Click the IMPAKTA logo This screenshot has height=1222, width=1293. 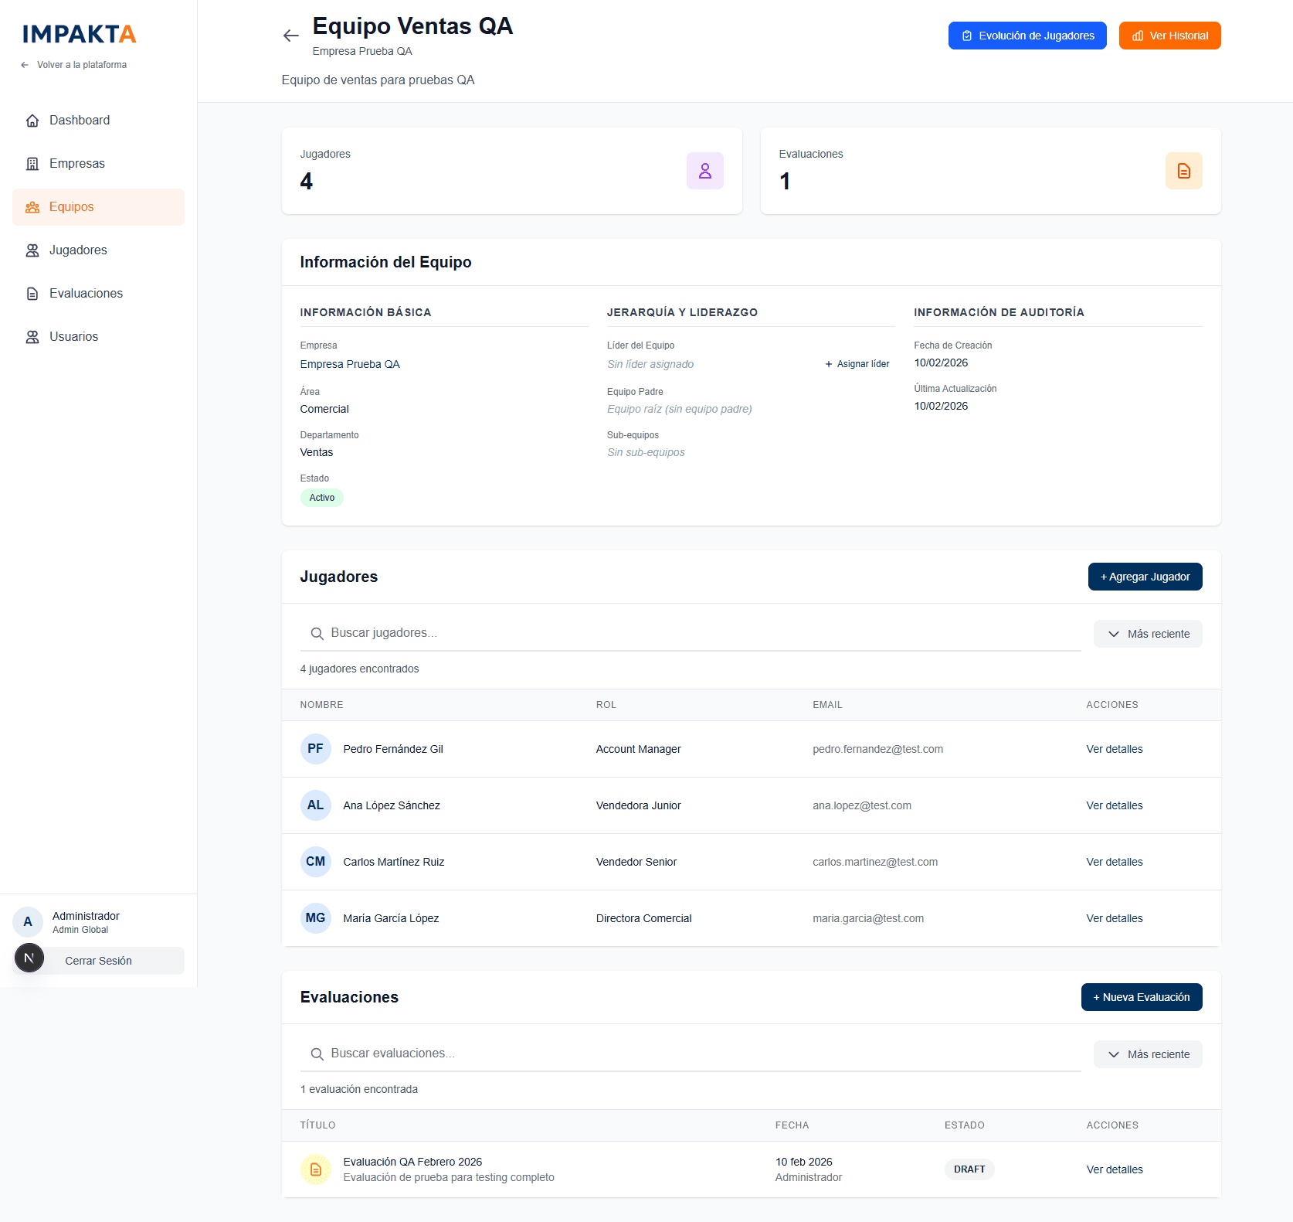tap(80, 34)
